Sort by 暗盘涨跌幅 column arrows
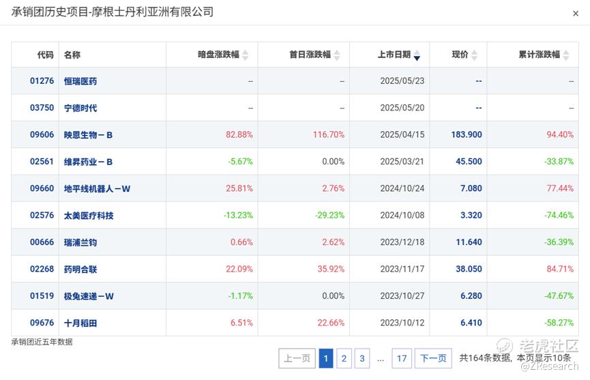 point(246,55)
